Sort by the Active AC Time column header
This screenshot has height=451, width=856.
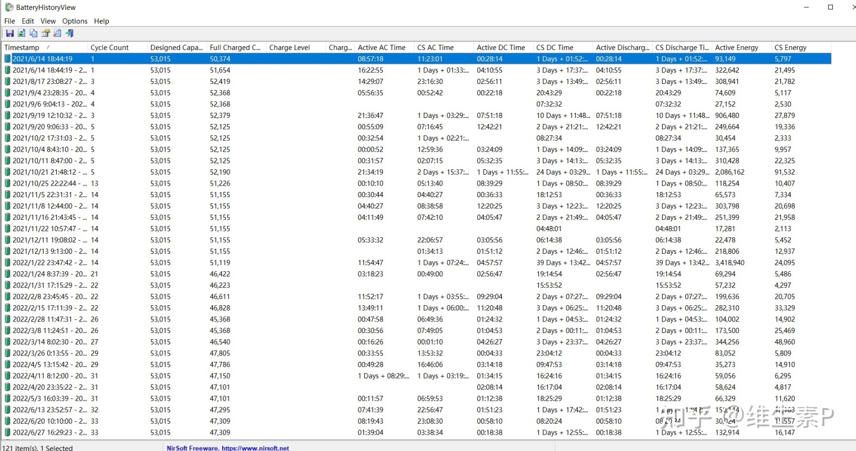click(x=384, y=47)
